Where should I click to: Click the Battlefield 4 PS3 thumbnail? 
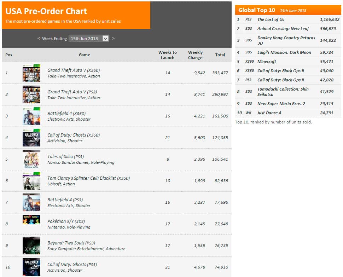tap(31, 202)
